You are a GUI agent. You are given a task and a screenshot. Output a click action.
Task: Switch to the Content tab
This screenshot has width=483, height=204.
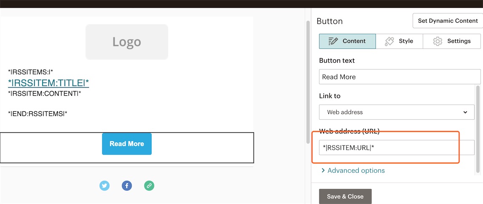coord(347,41)
